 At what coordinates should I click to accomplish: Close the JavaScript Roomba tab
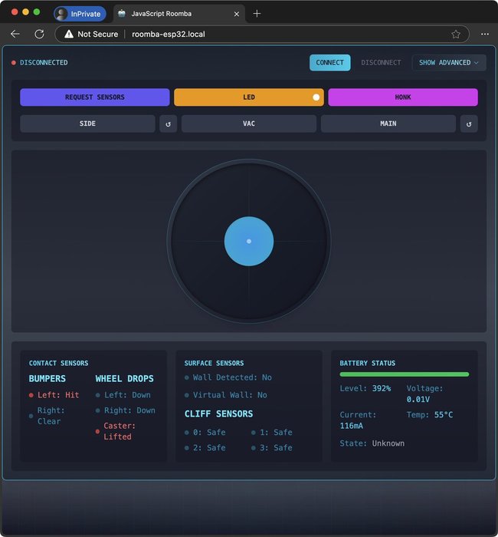click(x=237, y=14)
